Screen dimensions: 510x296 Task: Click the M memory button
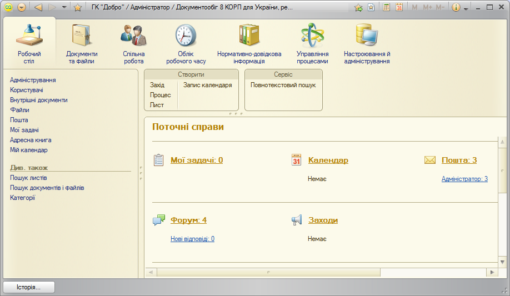414,7
